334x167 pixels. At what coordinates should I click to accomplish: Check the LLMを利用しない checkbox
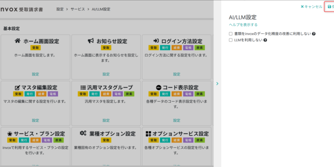point(231,40)
